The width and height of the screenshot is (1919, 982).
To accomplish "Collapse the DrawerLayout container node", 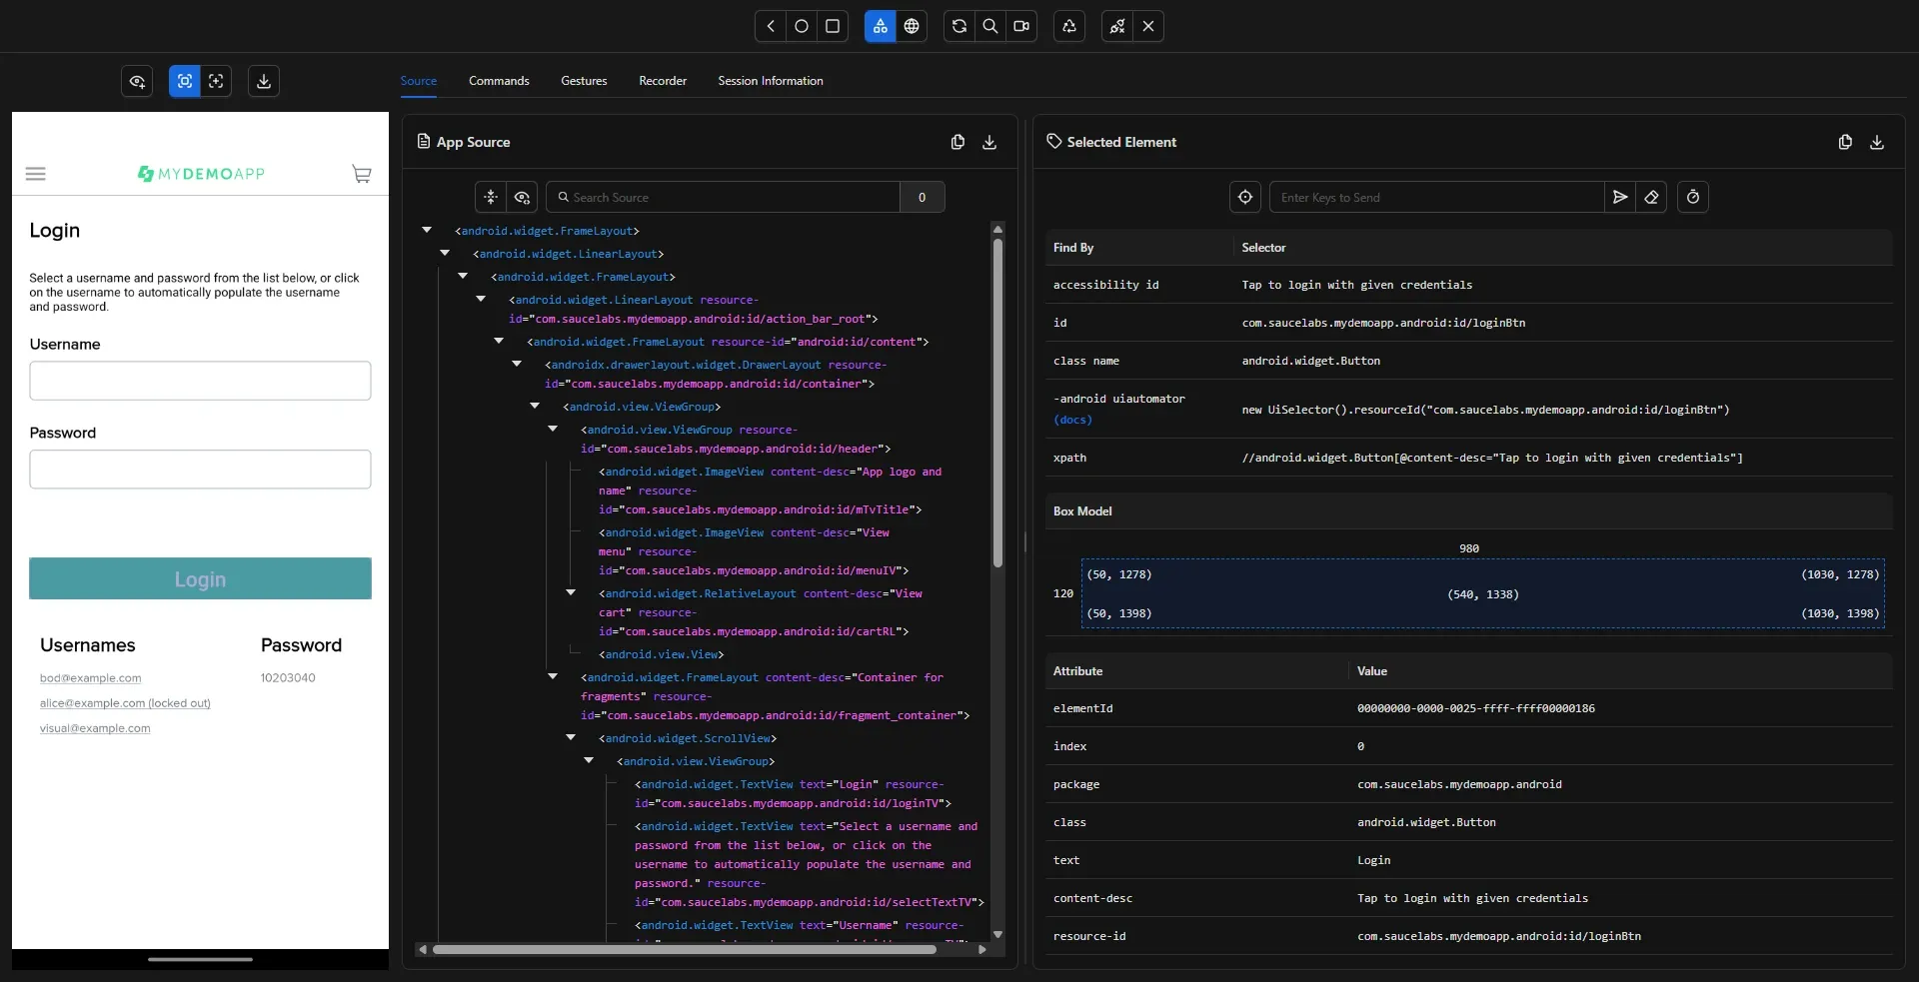I will pyautogui.click(x=518, y=365).
